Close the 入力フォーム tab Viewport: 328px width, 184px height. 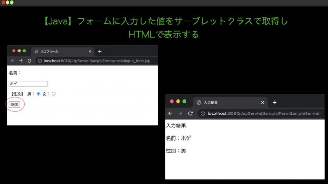click(x=90, y=51)
